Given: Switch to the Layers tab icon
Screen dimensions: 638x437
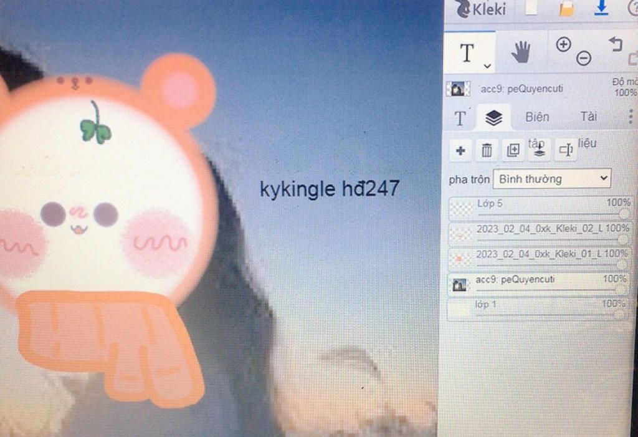Looking at the screenshot, I should pos(494,118).
